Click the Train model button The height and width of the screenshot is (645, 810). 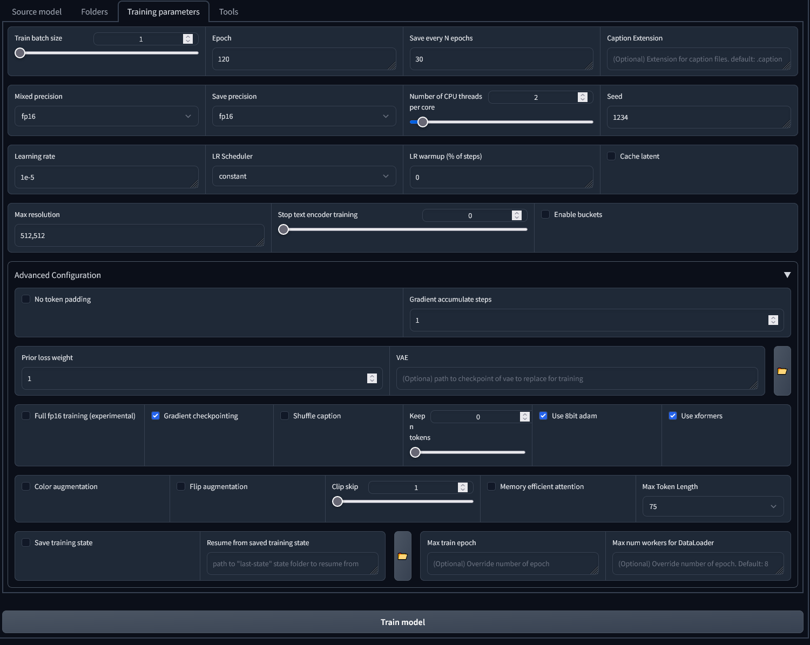(402, 622)
